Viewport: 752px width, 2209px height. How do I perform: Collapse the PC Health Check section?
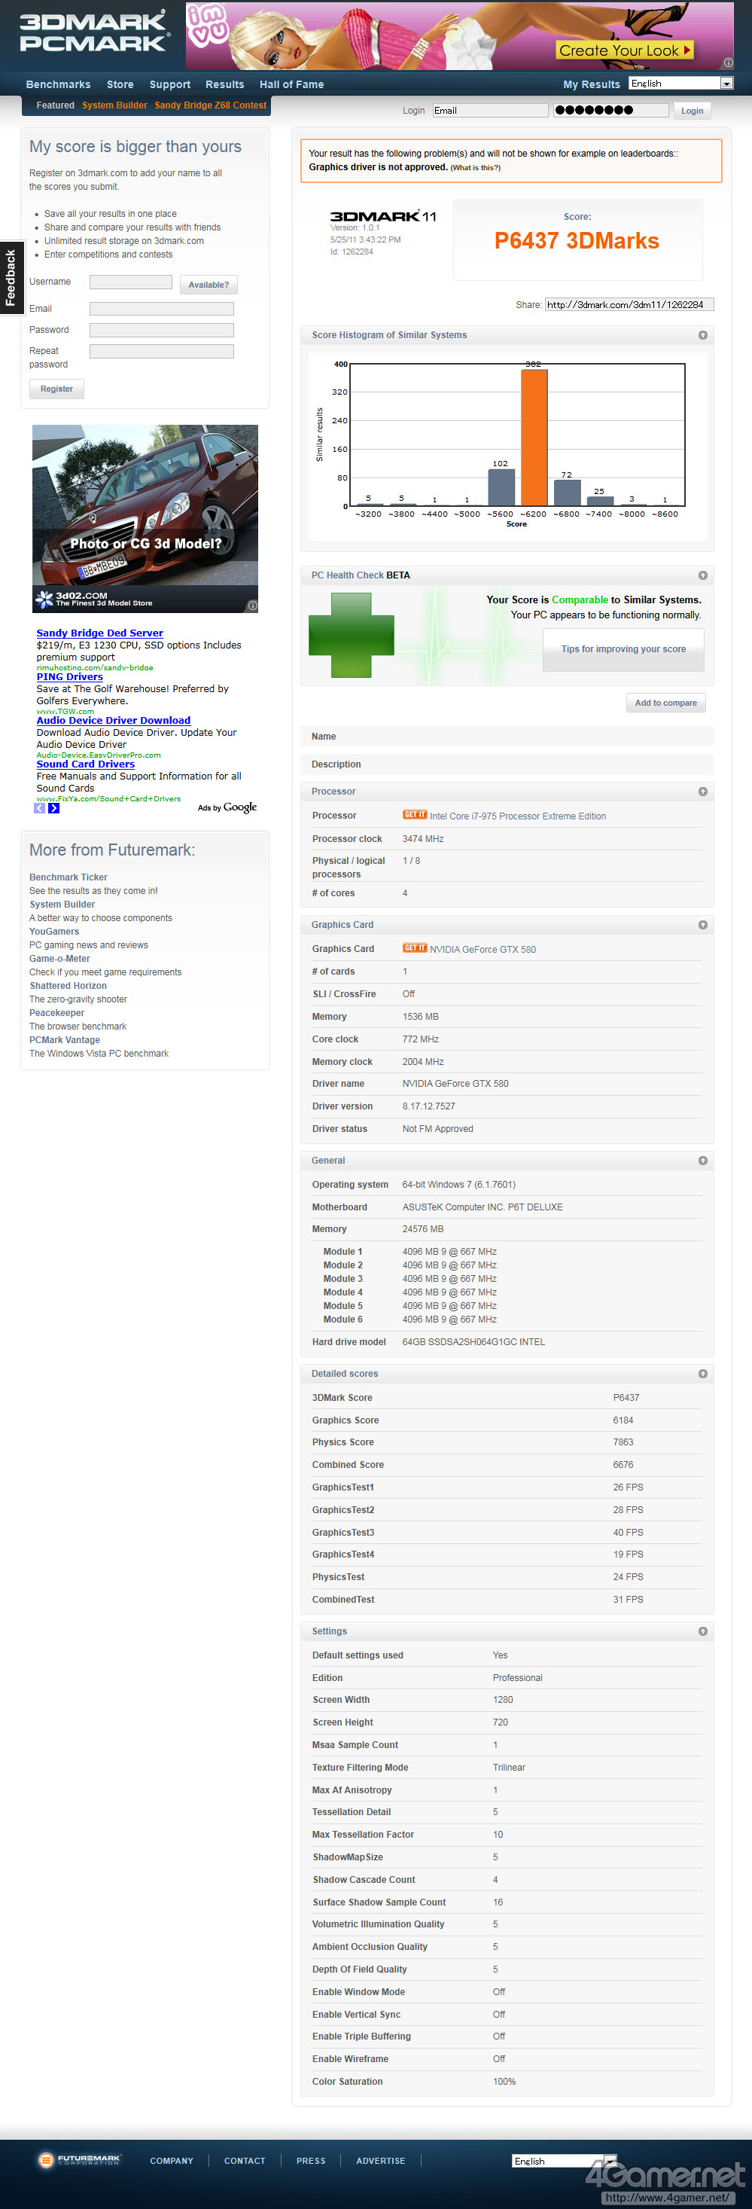[702, 575]
